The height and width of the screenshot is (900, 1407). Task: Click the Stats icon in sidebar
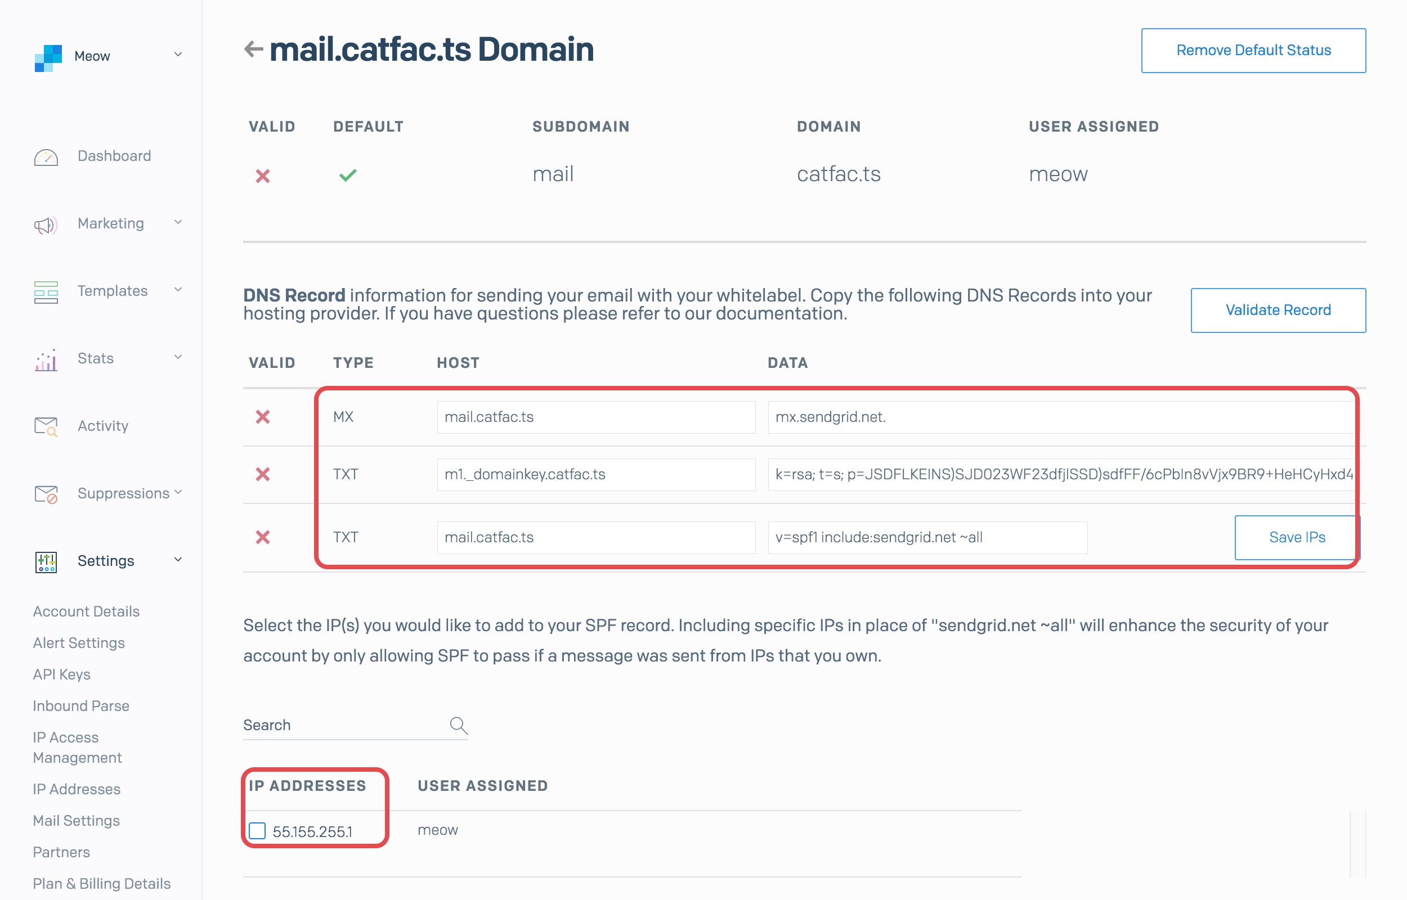tap(45, 359)
